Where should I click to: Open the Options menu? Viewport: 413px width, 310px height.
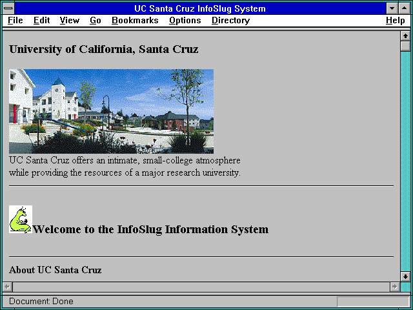click(x=185, y=21)
